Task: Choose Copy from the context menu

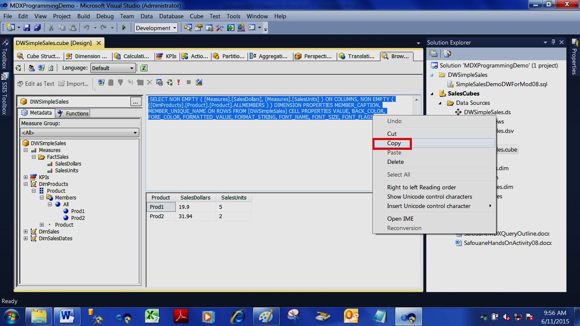Action: [393, 143]
